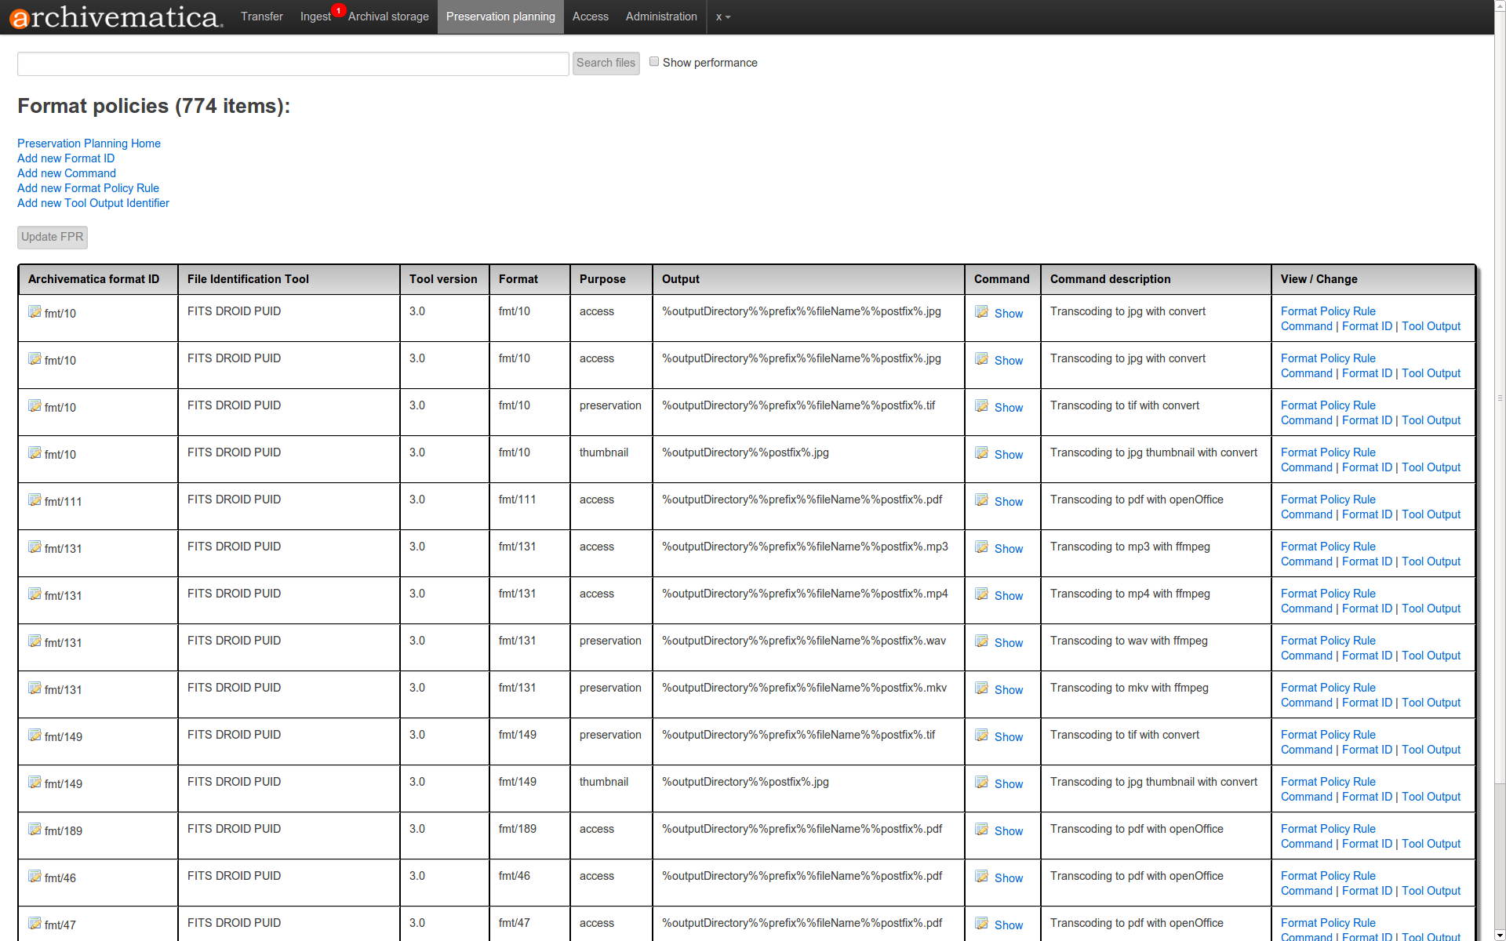Click the edit icon beside fmt/189 row
Viewport: 1506px width, 941px height.
point(35,830)
